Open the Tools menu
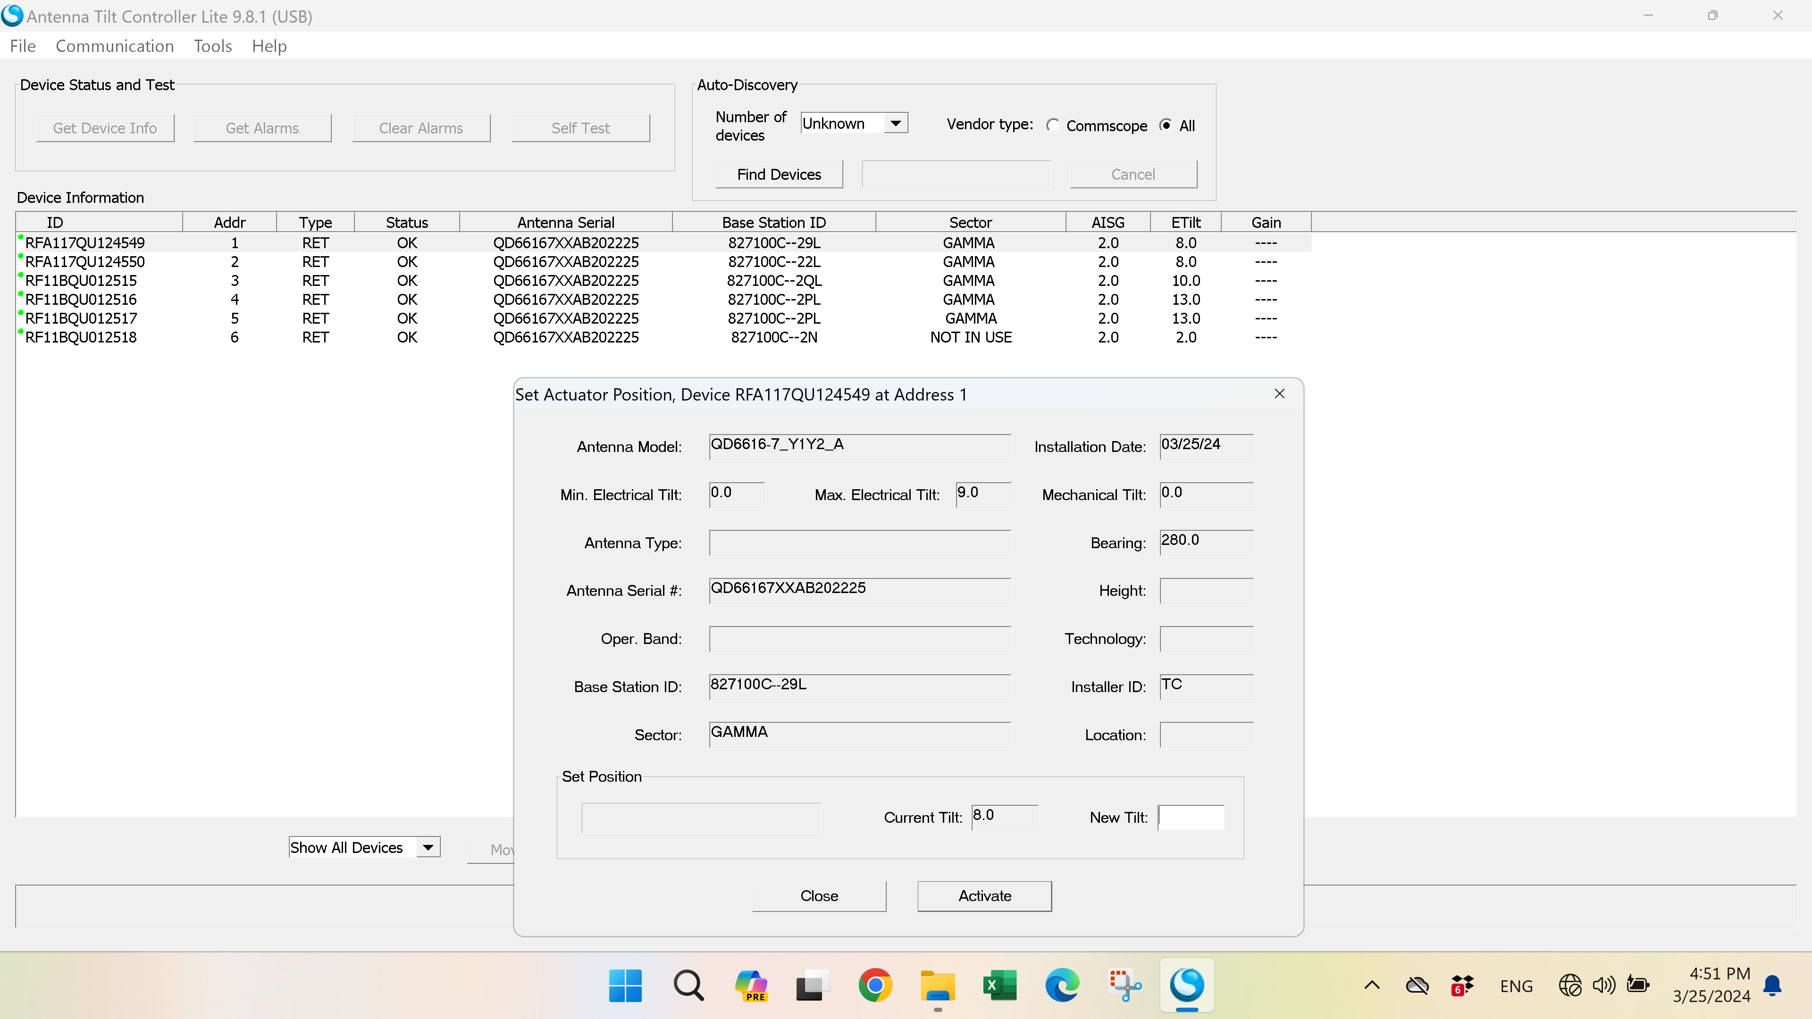Image resolution: width=1812 pixels, height=1019 pixels. [212, 46]
